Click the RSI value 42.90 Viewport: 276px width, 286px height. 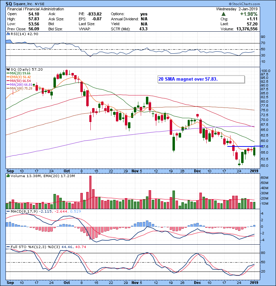click(x=33, y=34)
